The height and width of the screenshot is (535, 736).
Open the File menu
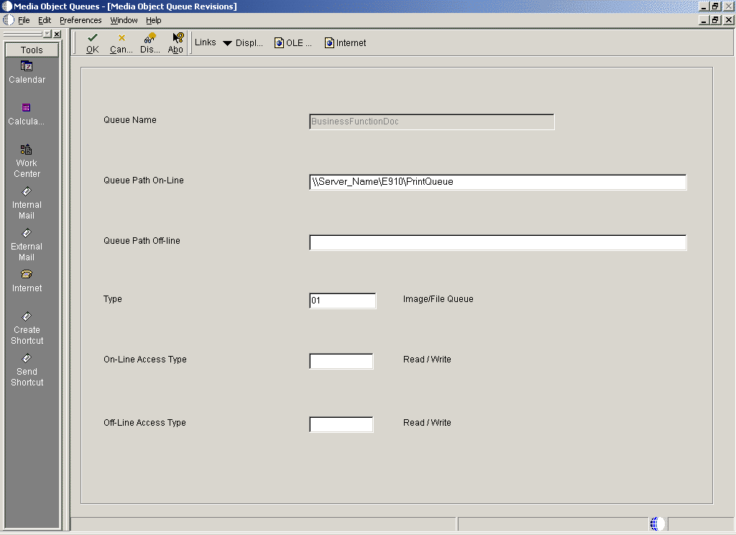24,20
